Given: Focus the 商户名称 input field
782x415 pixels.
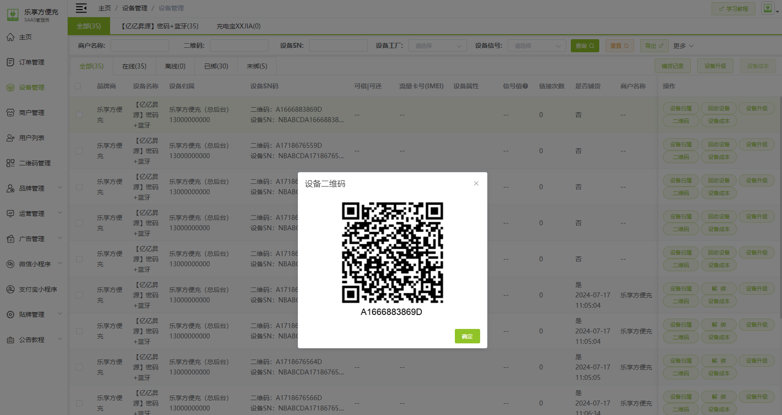Looking at the screenshot, I should pyautogui.click(x=140, y=46).
